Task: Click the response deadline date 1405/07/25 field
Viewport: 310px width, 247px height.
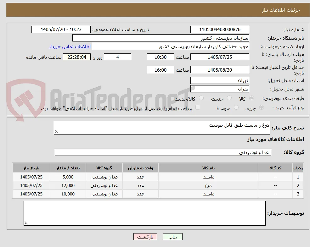Action: 220,57
